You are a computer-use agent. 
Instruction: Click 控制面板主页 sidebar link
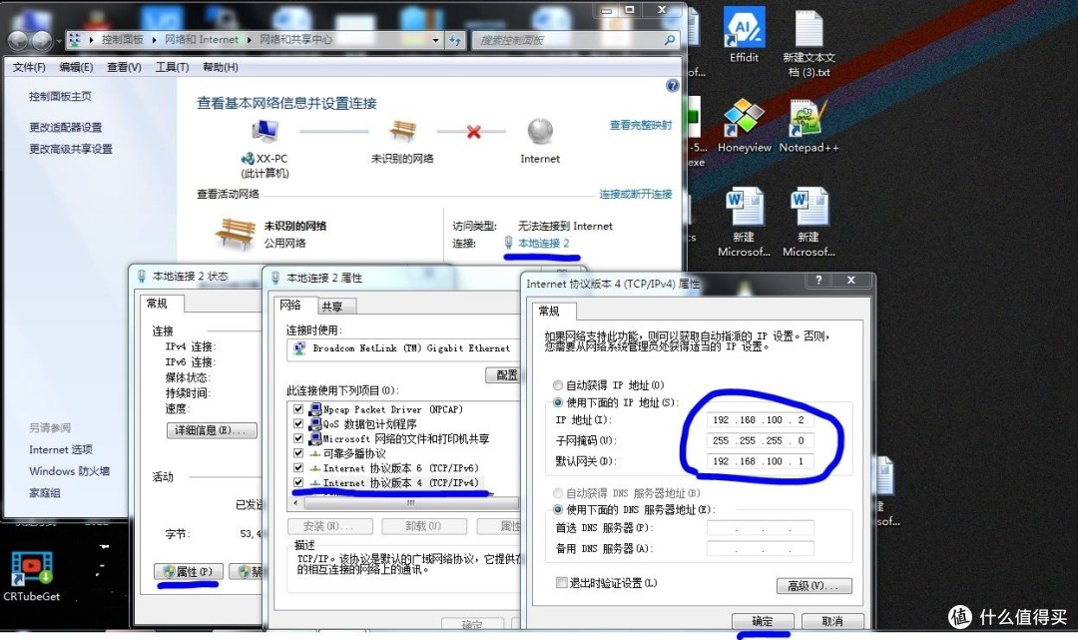[x=60, y=96]
